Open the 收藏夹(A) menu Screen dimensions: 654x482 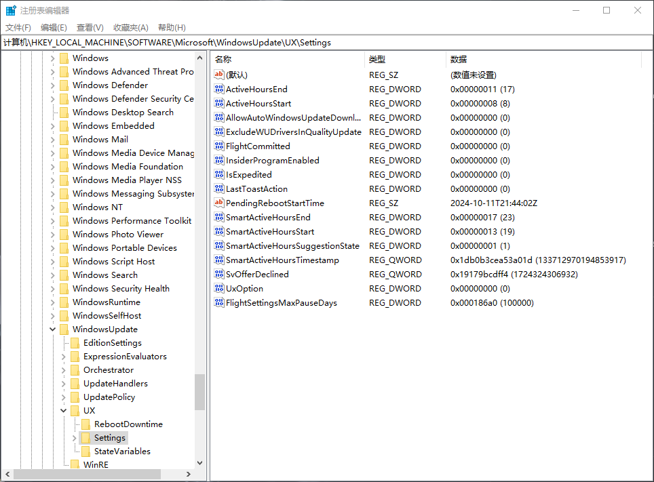pos(130,28)
